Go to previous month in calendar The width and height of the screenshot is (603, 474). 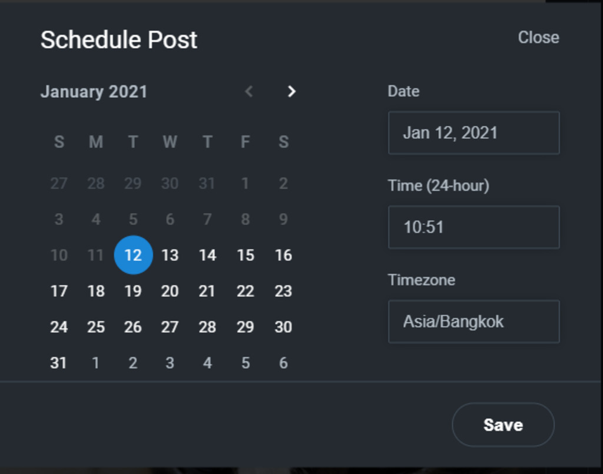(x=249, y=91)
